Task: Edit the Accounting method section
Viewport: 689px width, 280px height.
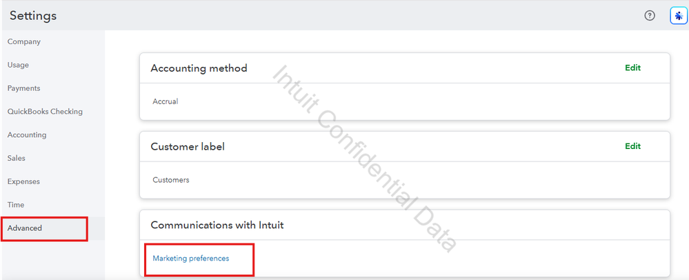Action: click(x=632, y=68)
